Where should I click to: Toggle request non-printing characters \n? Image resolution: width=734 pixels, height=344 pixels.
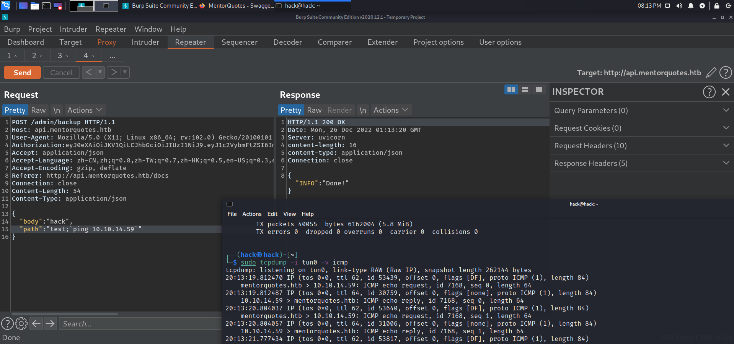[57, 110]
